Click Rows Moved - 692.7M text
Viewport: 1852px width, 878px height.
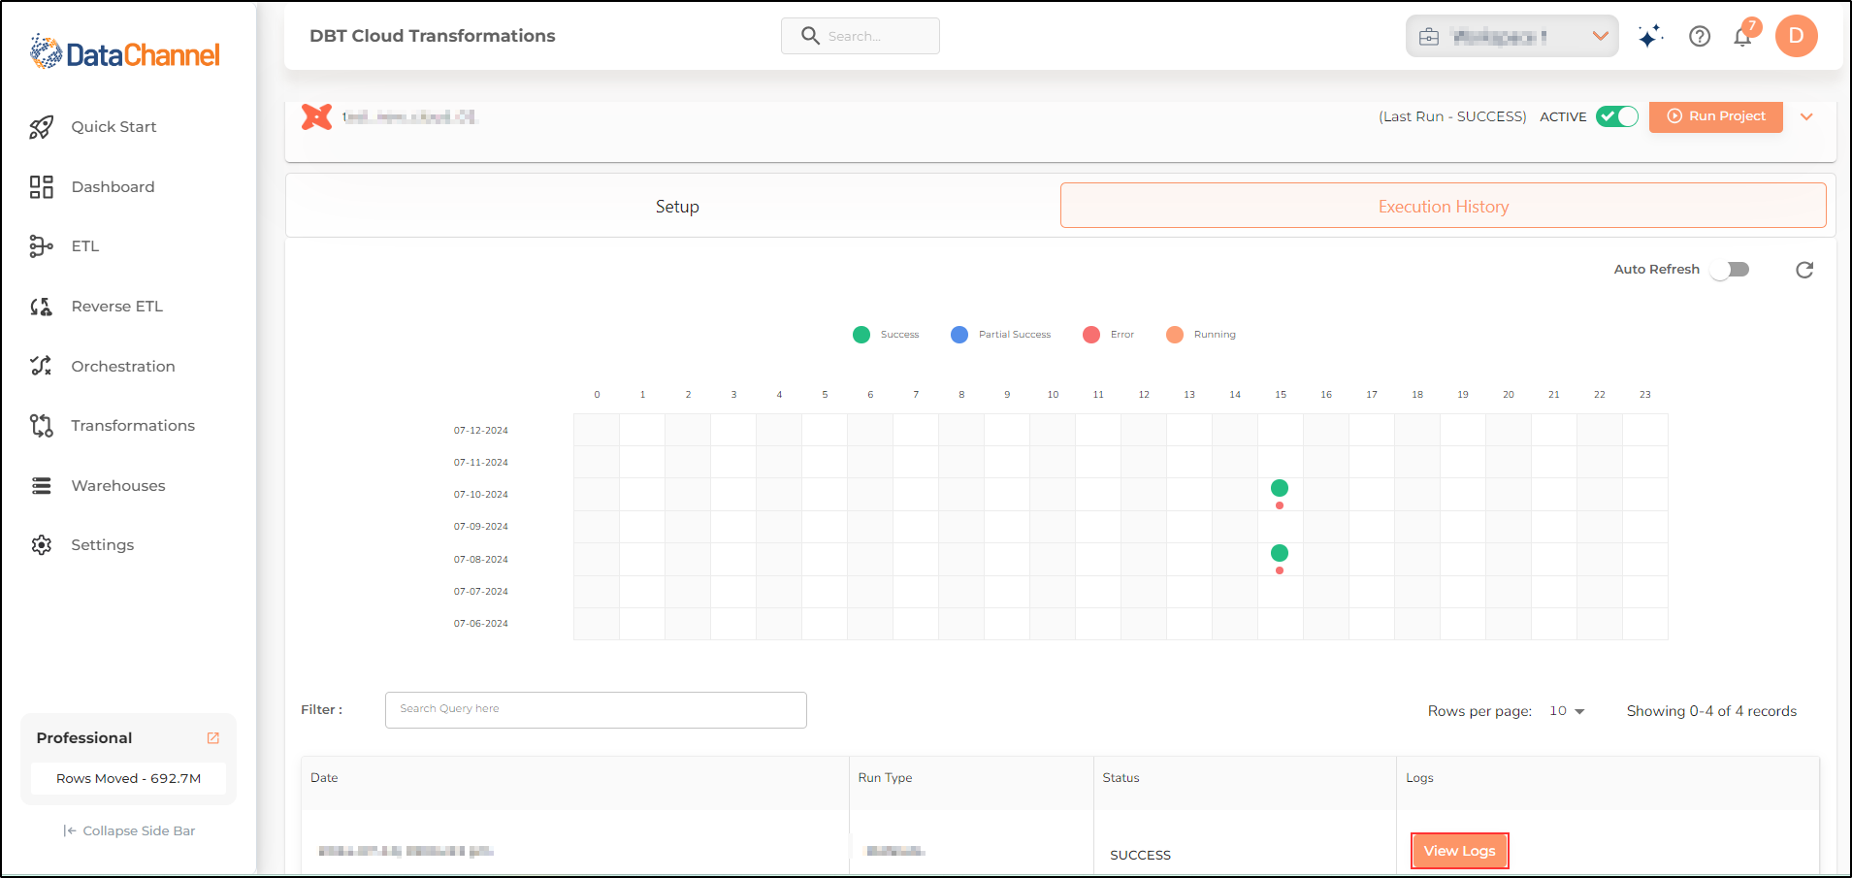pos(128,779)
